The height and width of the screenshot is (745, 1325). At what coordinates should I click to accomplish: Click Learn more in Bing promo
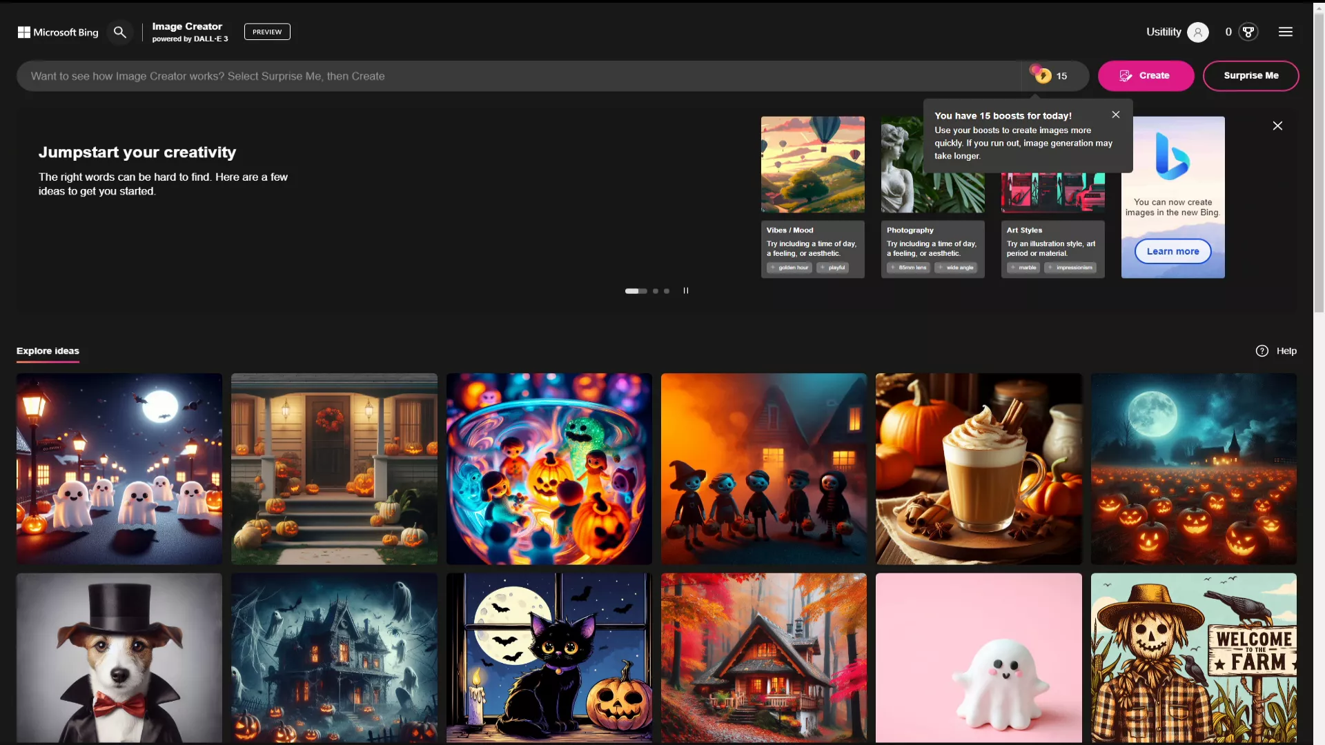(1172, 252)
